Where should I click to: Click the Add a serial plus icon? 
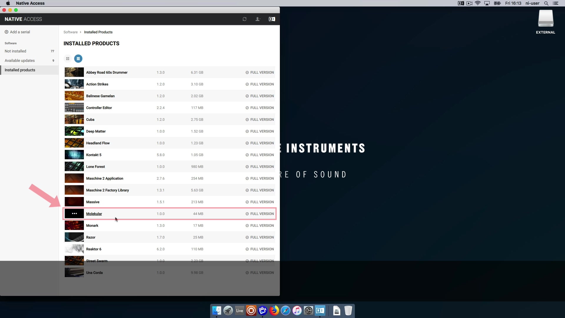6,32
